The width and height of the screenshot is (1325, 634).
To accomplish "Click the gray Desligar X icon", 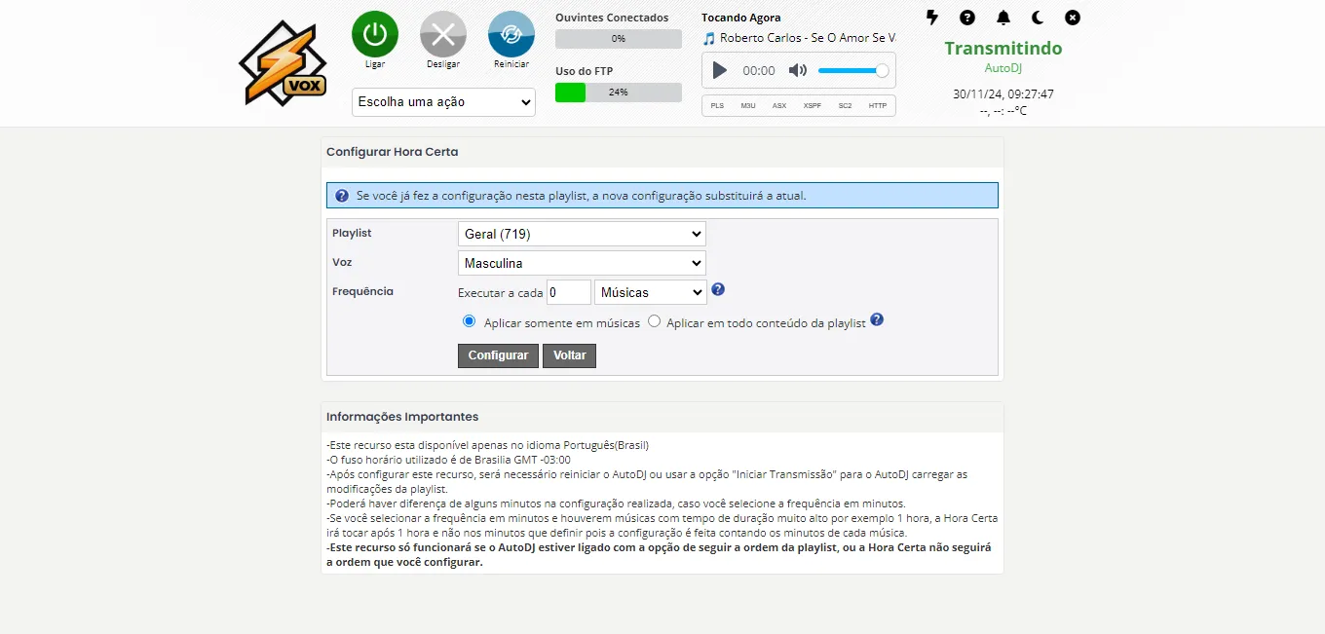I will tap(443, 34).
